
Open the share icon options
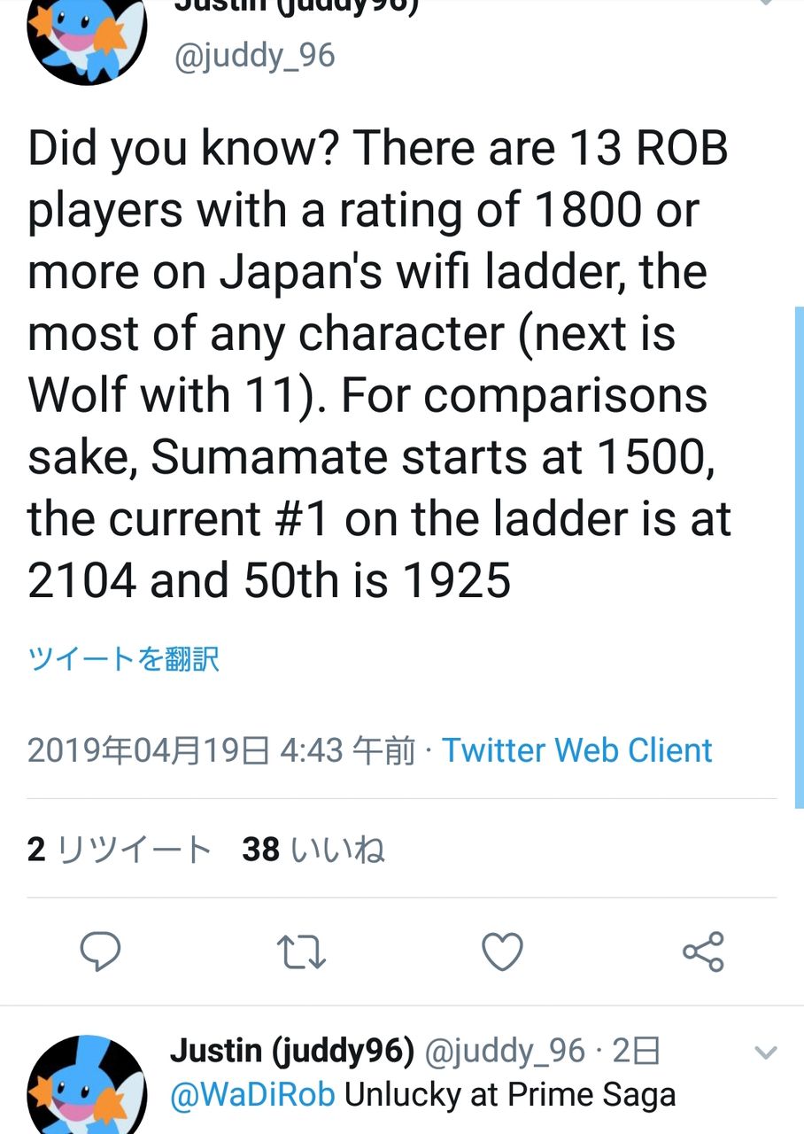point(703,952)
